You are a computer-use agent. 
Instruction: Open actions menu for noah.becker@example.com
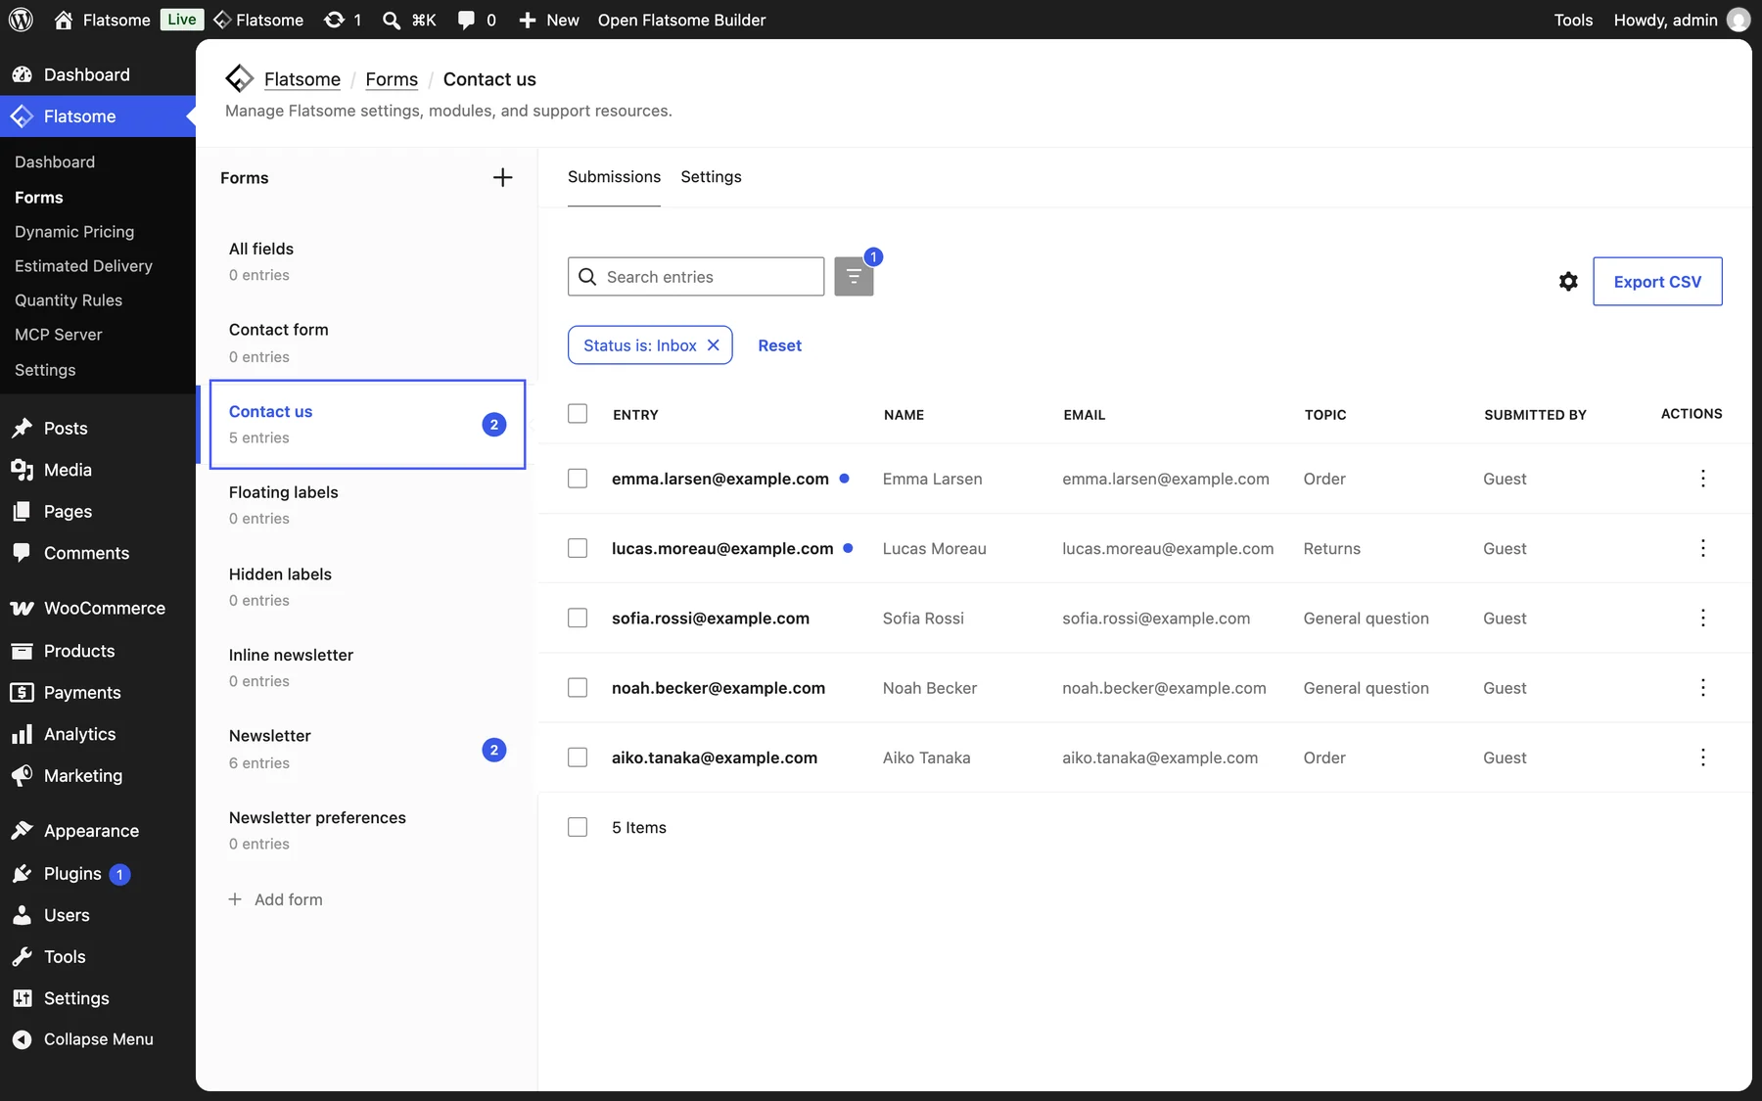(x=1703, y=688)
